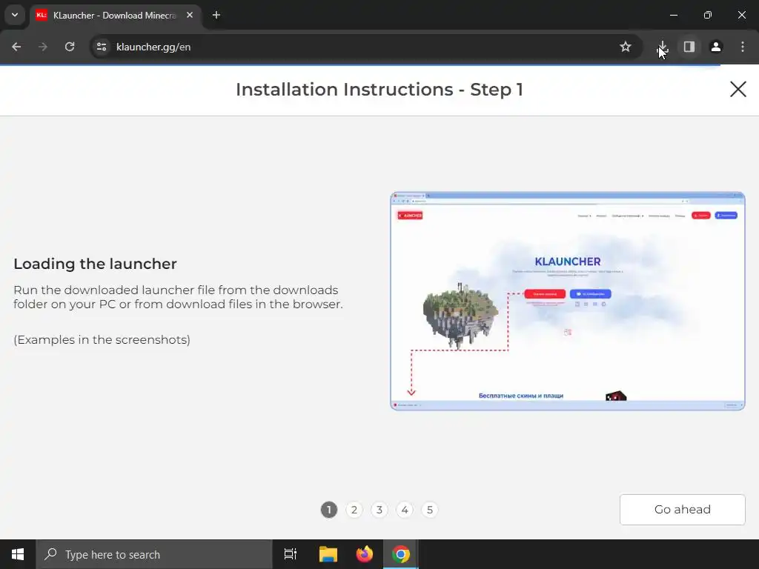Open Chrome's three-dot menu

click(743, 47)
